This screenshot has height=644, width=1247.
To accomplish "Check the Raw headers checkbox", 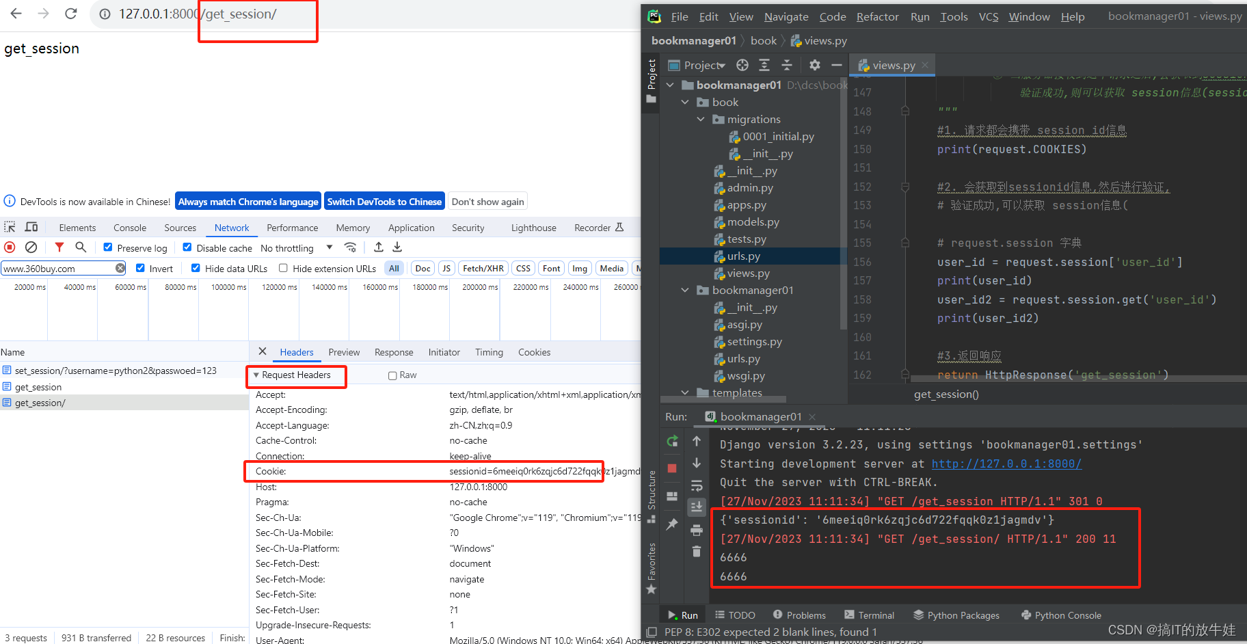I will pyautogui.click(x=392, y=375).
